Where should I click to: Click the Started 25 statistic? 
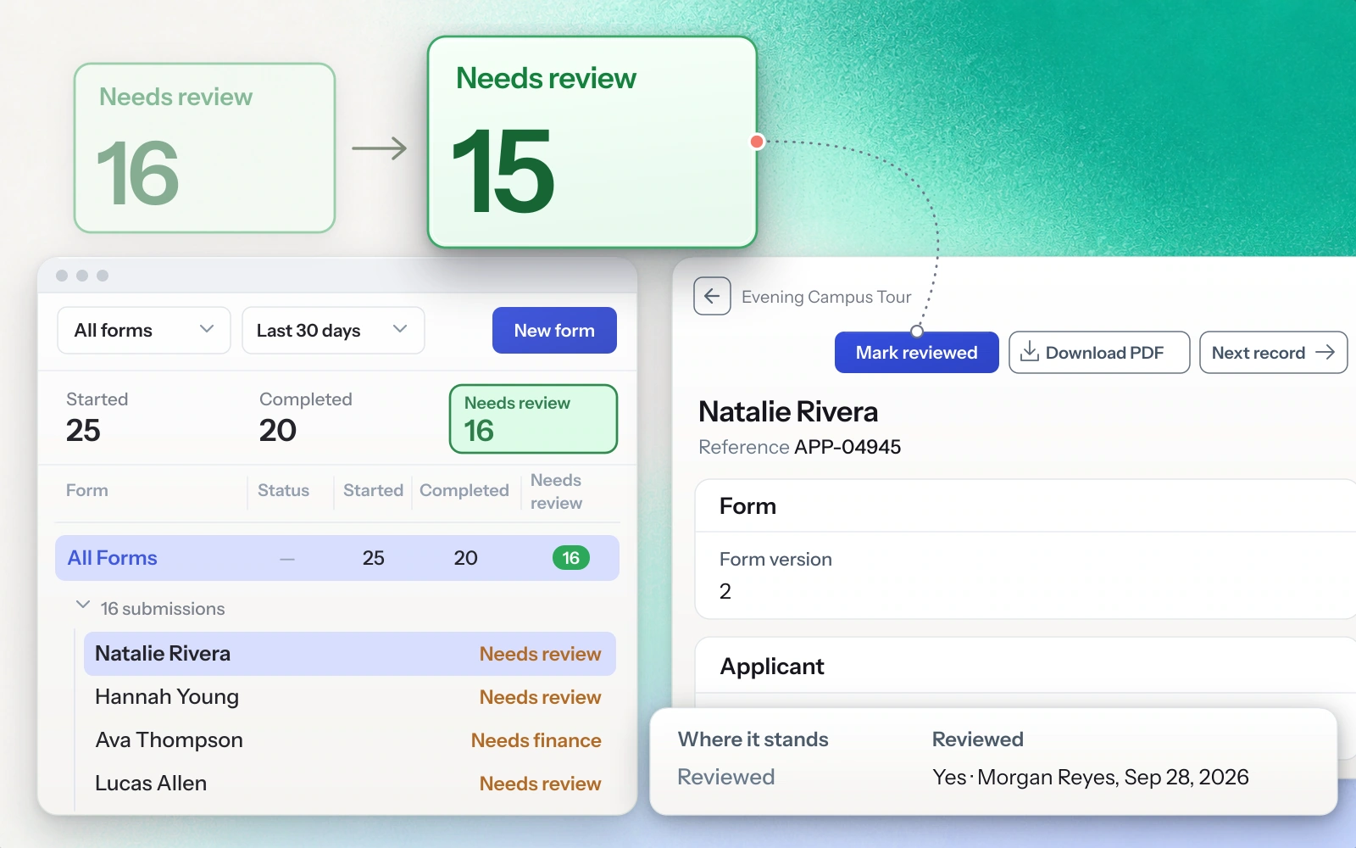coord(97,417)
